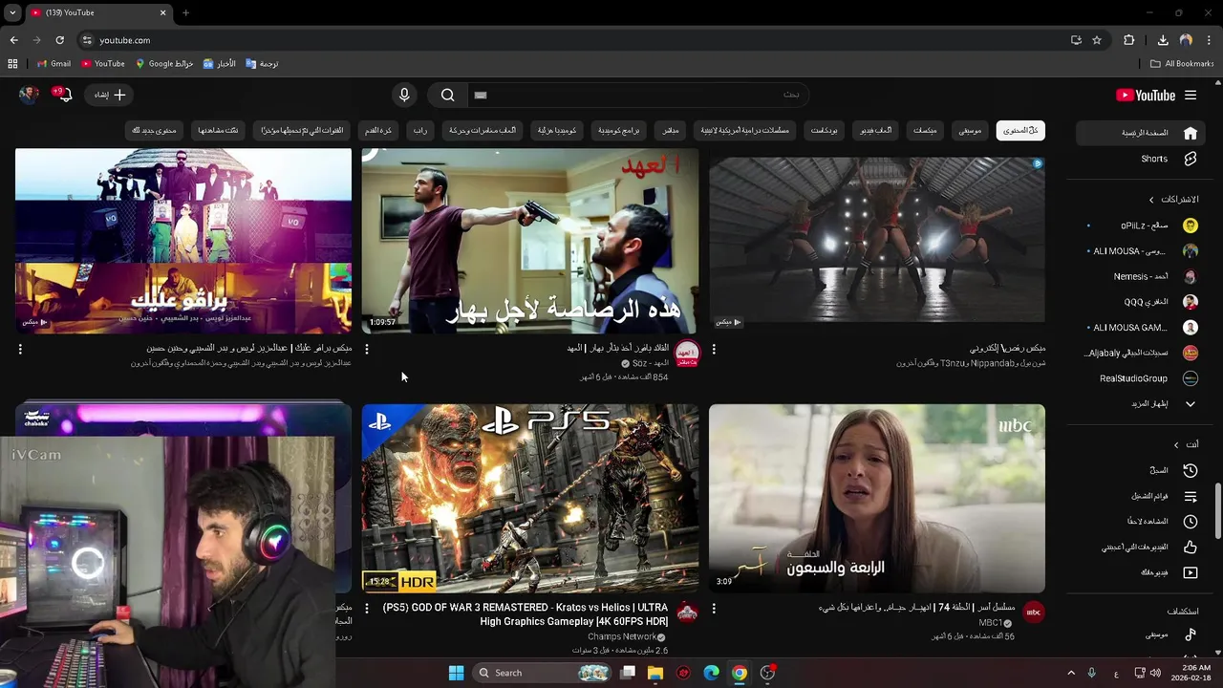The image size is (1223, 688).
Task: Open Aljabaly channel subscription
Action: (x=1139, y=353)
